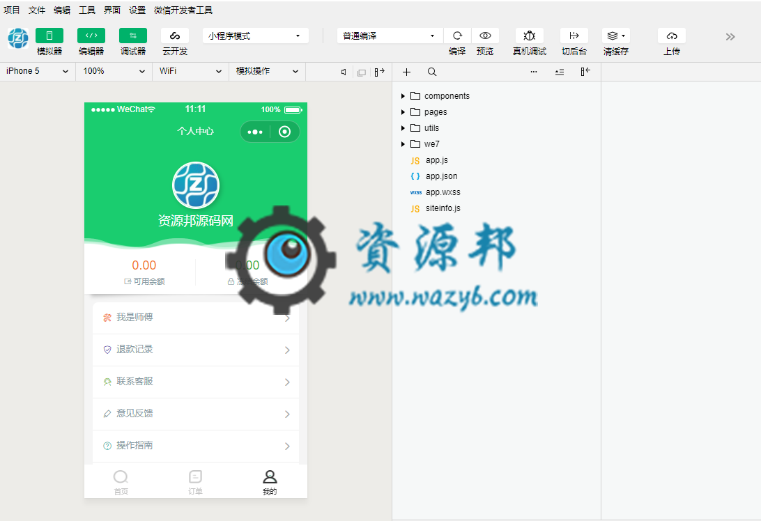Viewport: 761px width, 521px height.
Task: Click the preview eye icon
Action: coord(485,36)
